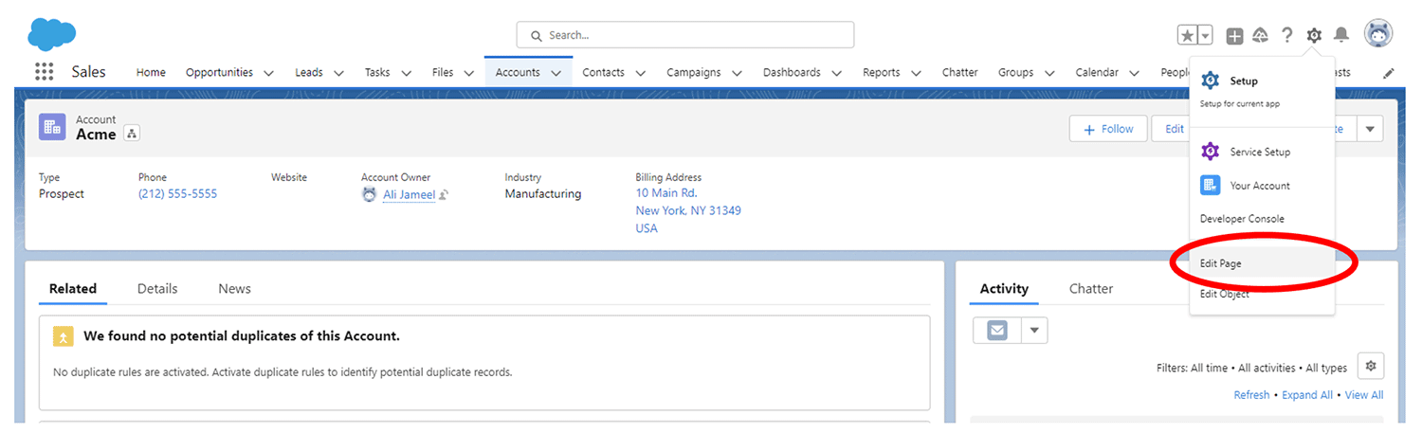
Task: Expand the Groups dropdown chevron
Action: point(1049,73)
